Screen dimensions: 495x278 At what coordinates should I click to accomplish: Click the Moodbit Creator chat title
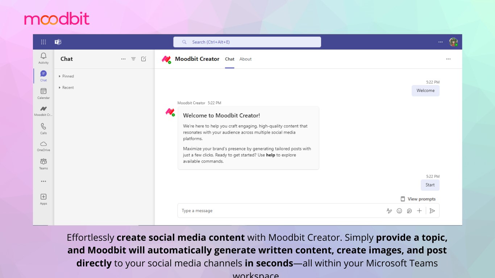click(x=197, y=59)
